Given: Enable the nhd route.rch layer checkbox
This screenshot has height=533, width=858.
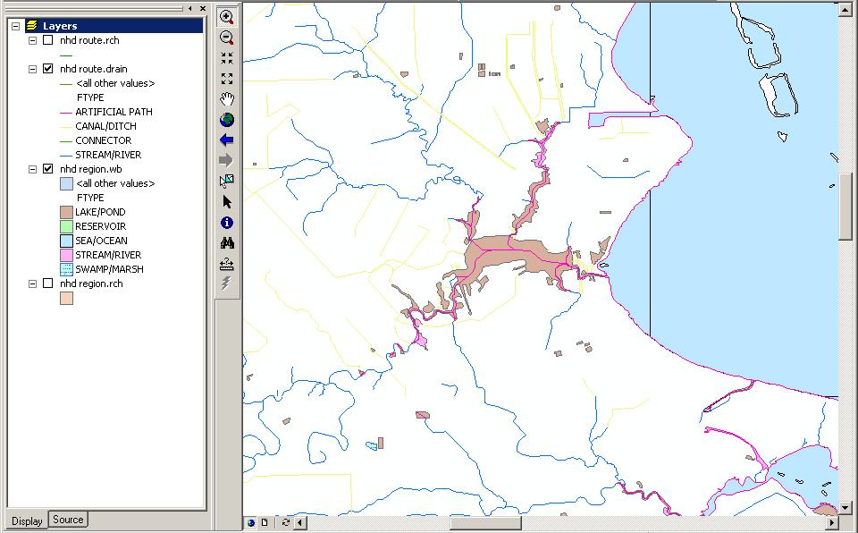Looking at the screenshot, I should pos(48,40).
